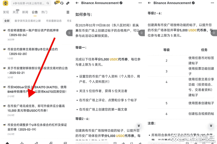The image size is (217, 144).
Task: Tap verified badge in middle Binance Announcement header
Action: pyautogui.click(x=121, y=3)
